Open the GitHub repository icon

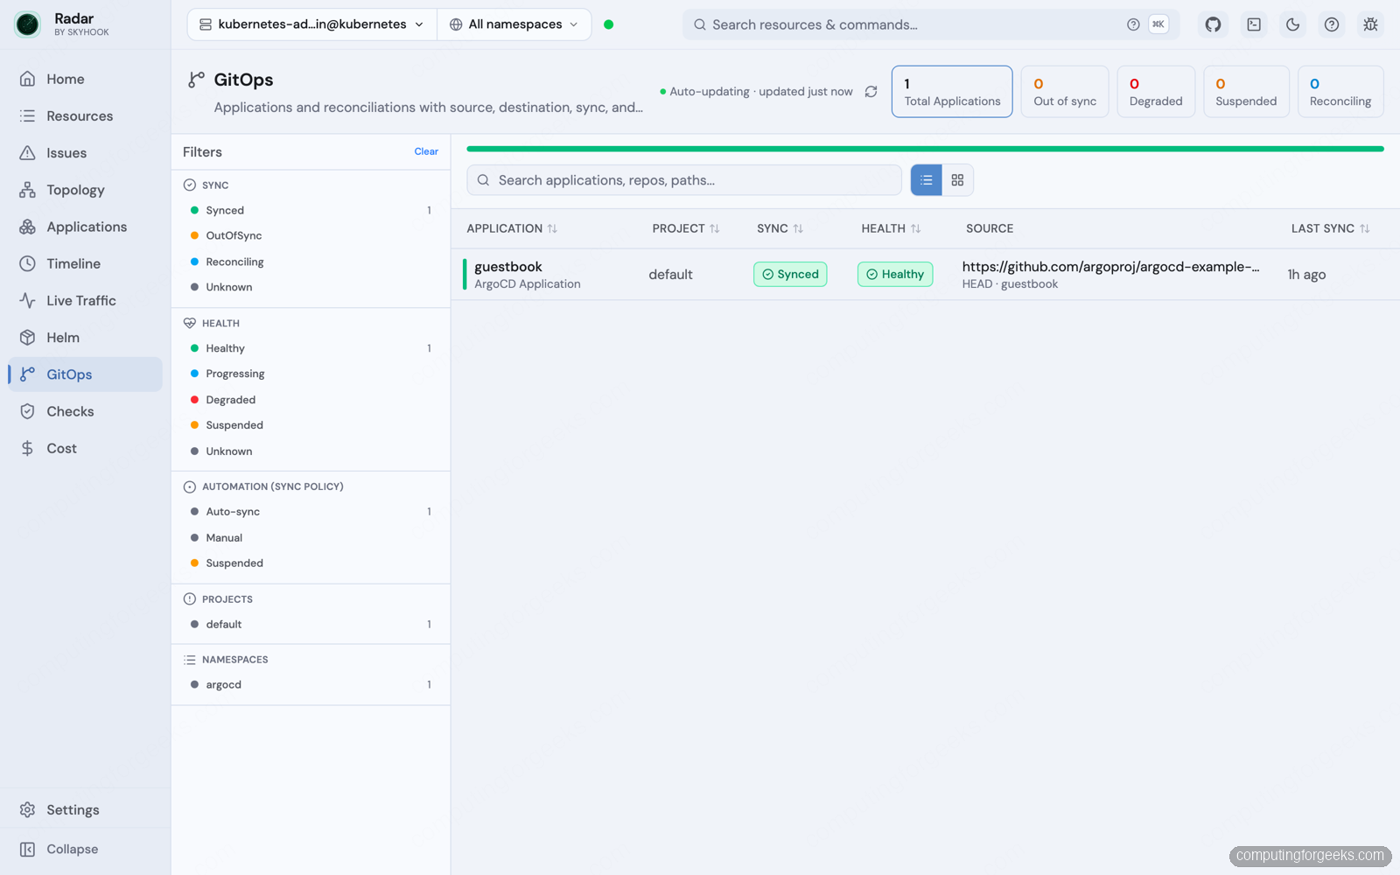click(1213, 24)
